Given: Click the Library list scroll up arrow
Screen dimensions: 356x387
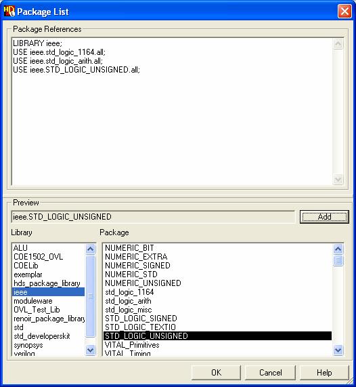Looking at the screenshot, I should [91, 249].
